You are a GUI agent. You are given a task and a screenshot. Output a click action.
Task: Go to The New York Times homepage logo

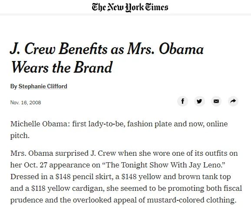130,7
